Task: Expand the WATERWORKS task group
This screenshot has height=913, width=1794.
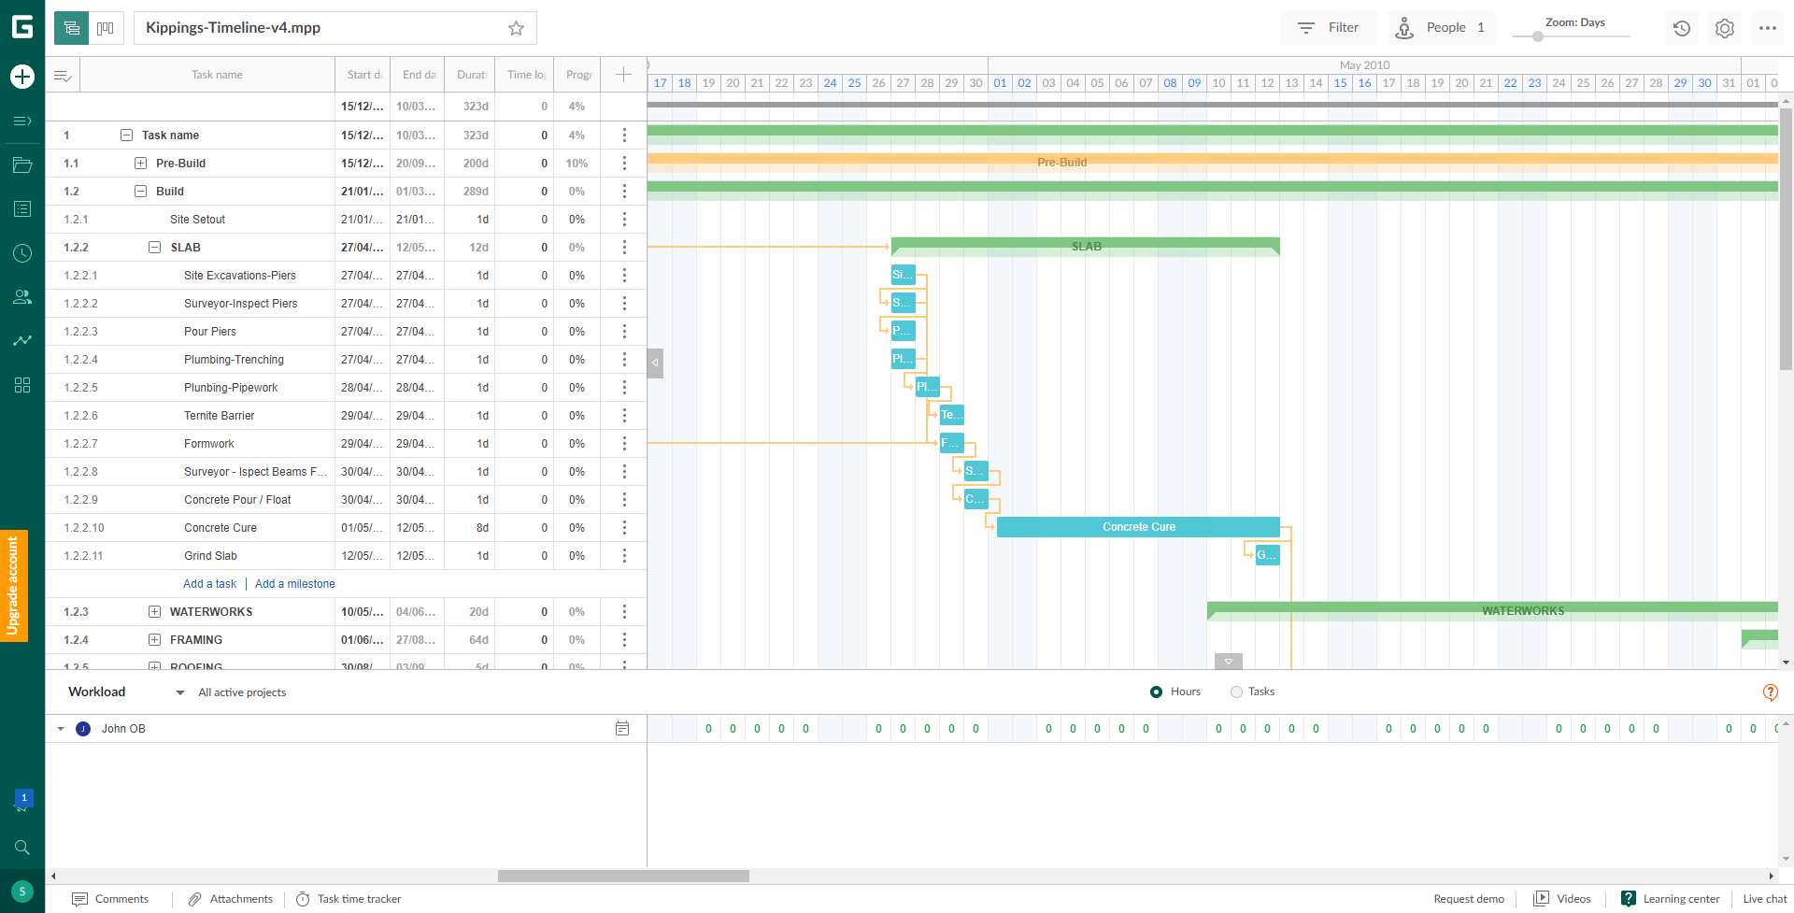Action: [x=153, y=611]
